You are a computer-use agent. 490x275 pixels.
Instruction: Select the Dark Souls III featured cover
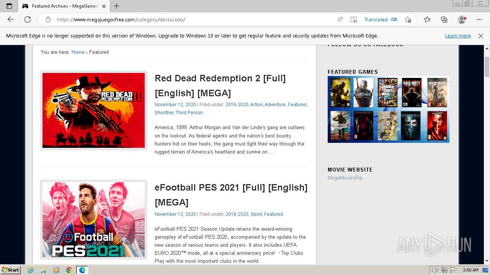pos(340,92)
